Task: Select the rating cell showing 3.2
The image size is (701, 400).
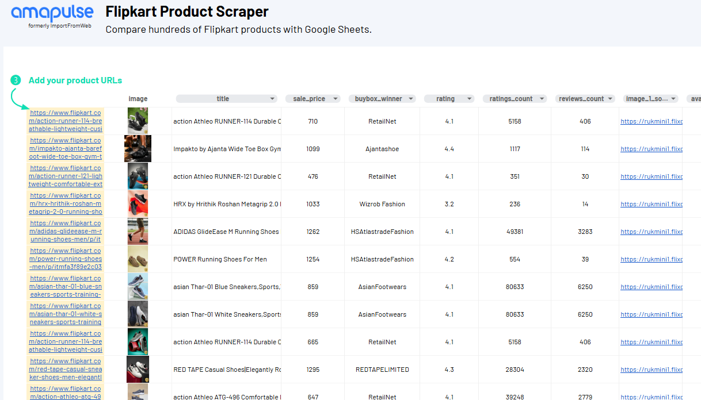Action: point(449,204)
